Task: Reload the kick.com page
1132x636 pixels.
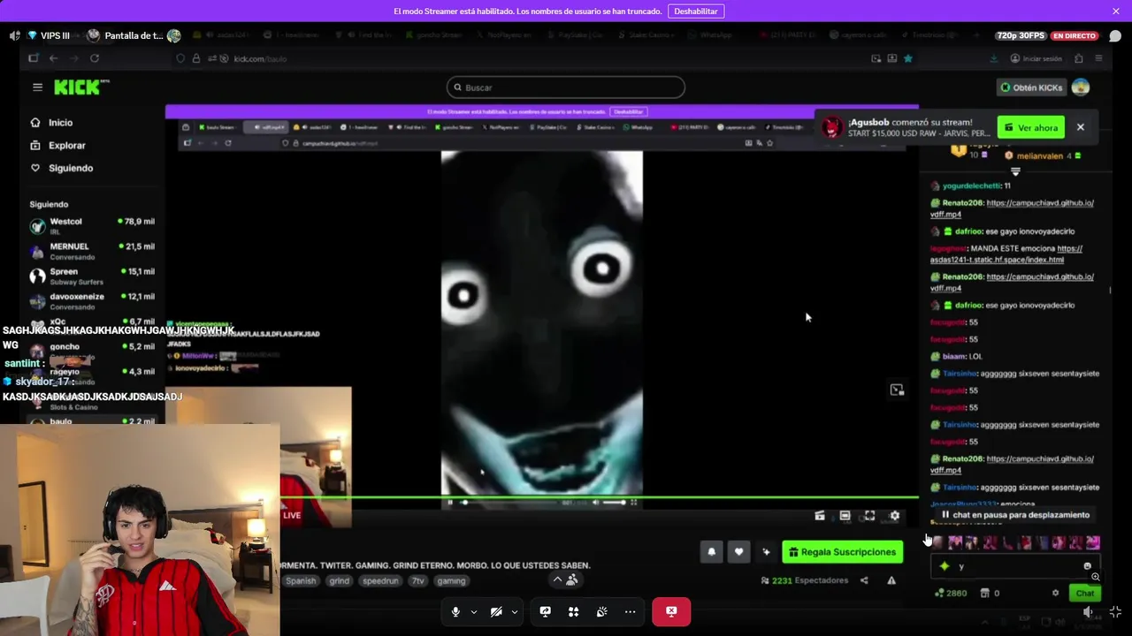Action: 95,58
